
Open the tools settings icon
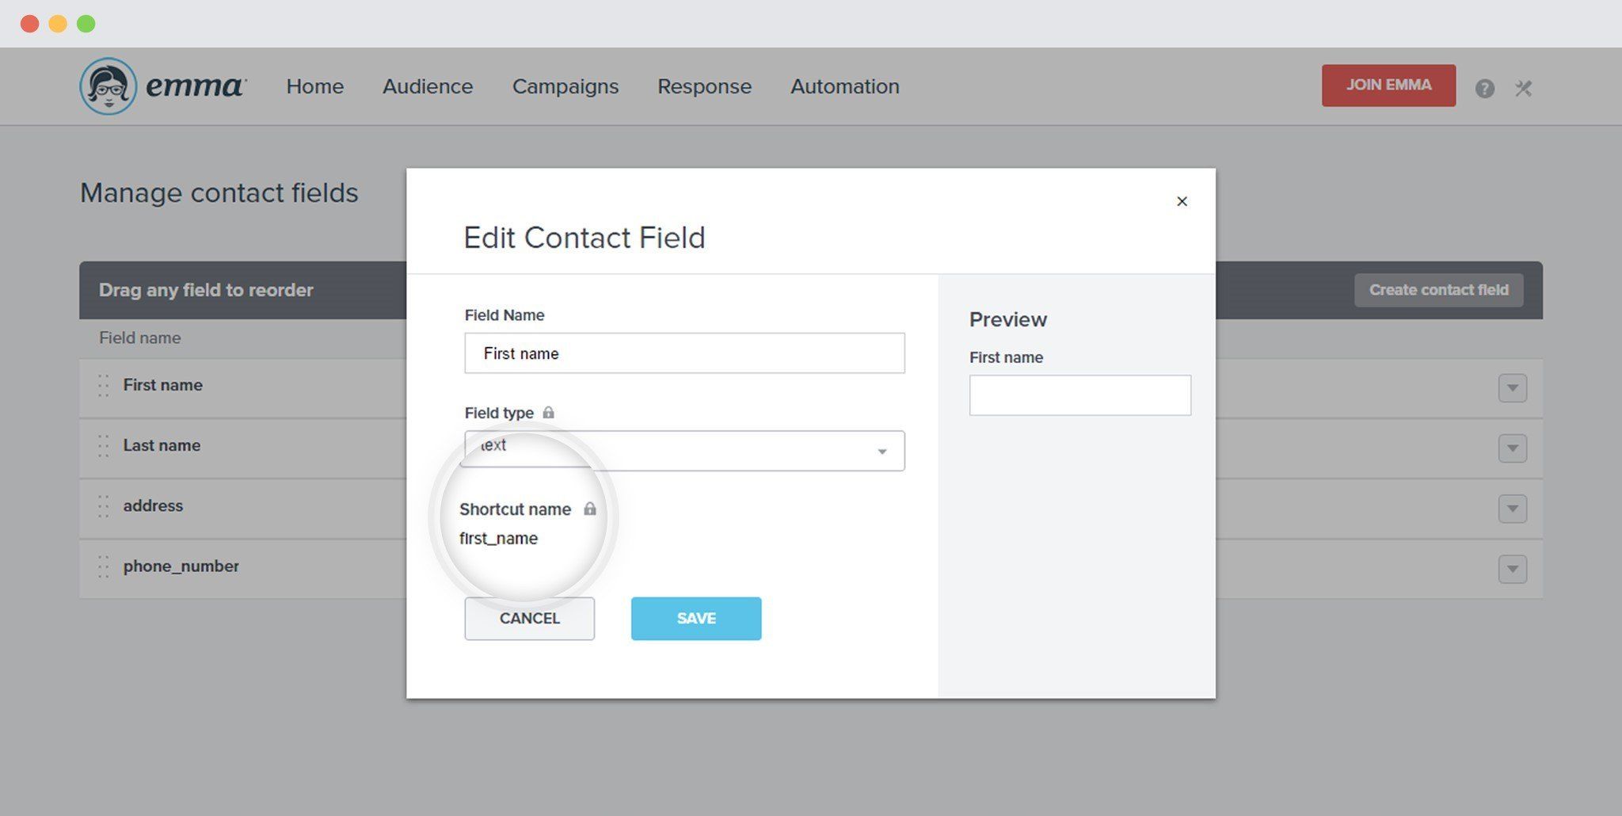pos(1523,88)
